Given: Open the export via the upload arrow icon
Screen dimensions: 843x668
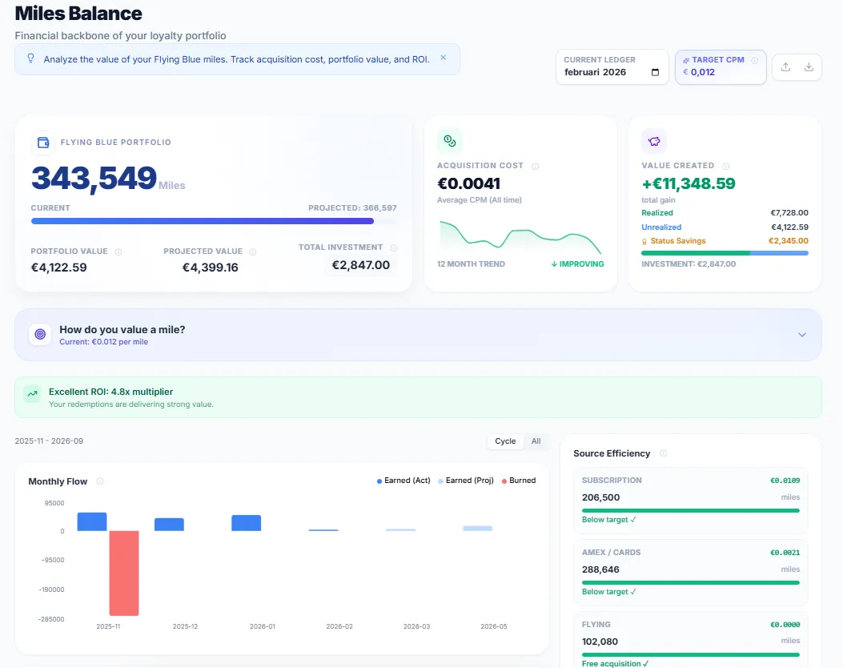Looking at the screenshot, I should (x=786, y=66).
